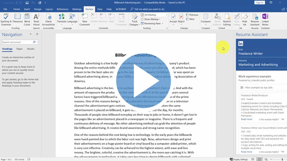Click Restrict Editing icon
The width and height of the screenshot is (287, 161).
click(227, 19)
